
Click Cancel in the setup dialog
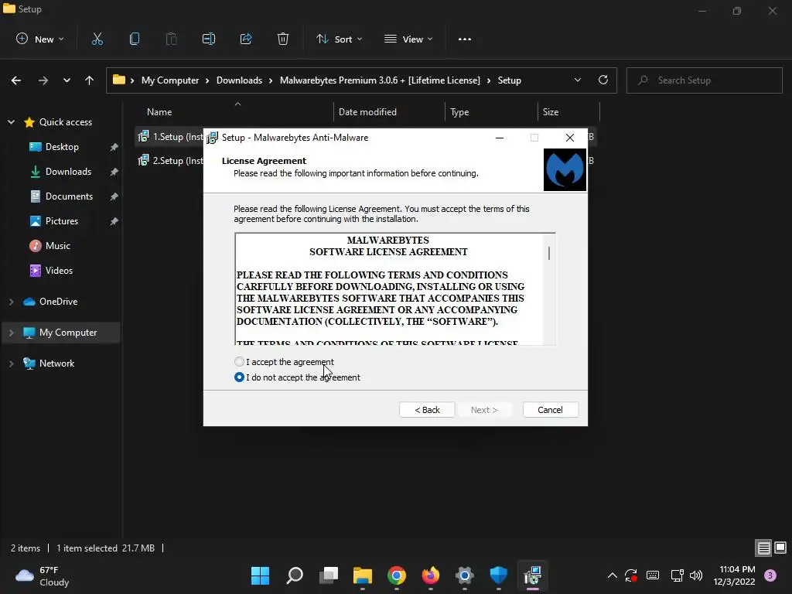(x=551, y=410)
